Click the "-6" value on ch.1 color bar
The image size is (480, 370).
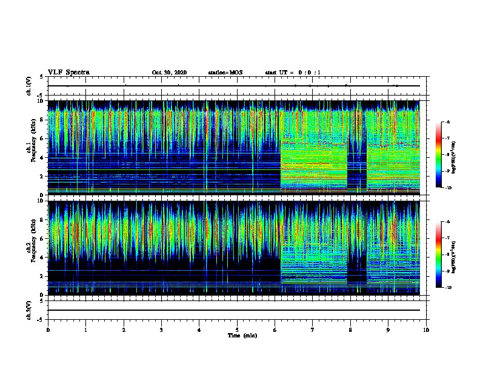click(x=448, y=122)
